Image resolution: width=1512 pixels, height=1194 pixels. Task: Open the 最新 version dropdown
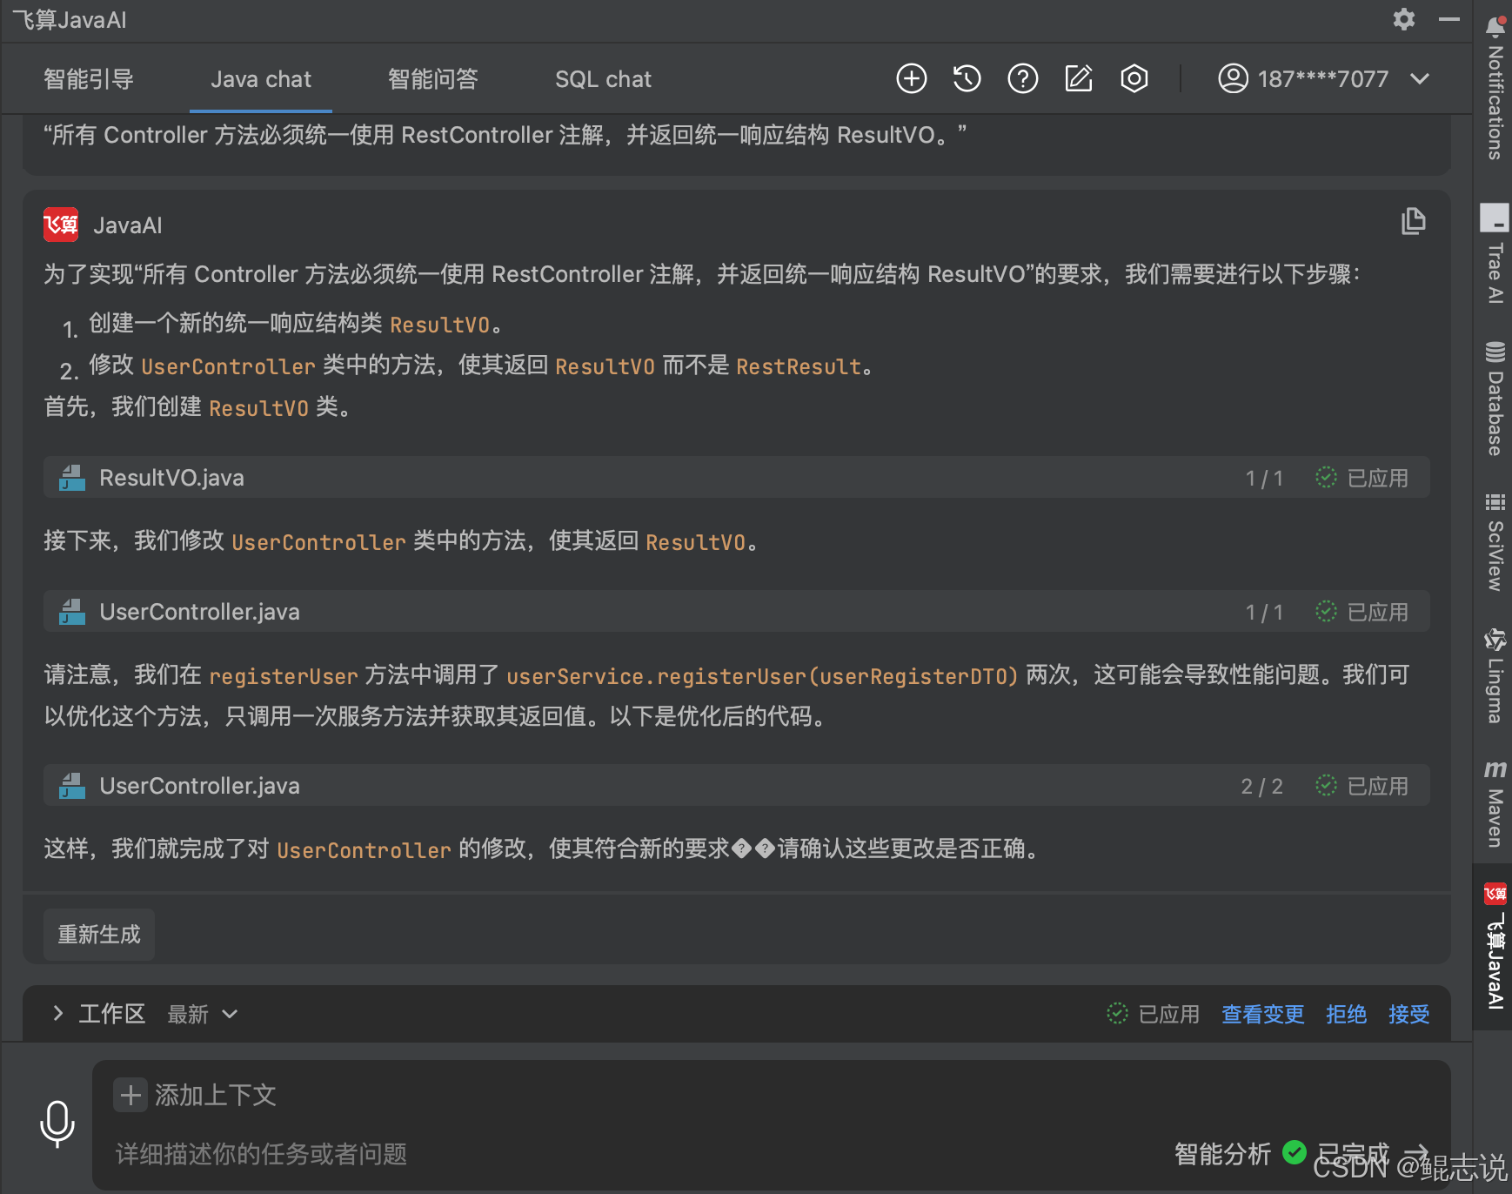click(x=202, y=1014)
